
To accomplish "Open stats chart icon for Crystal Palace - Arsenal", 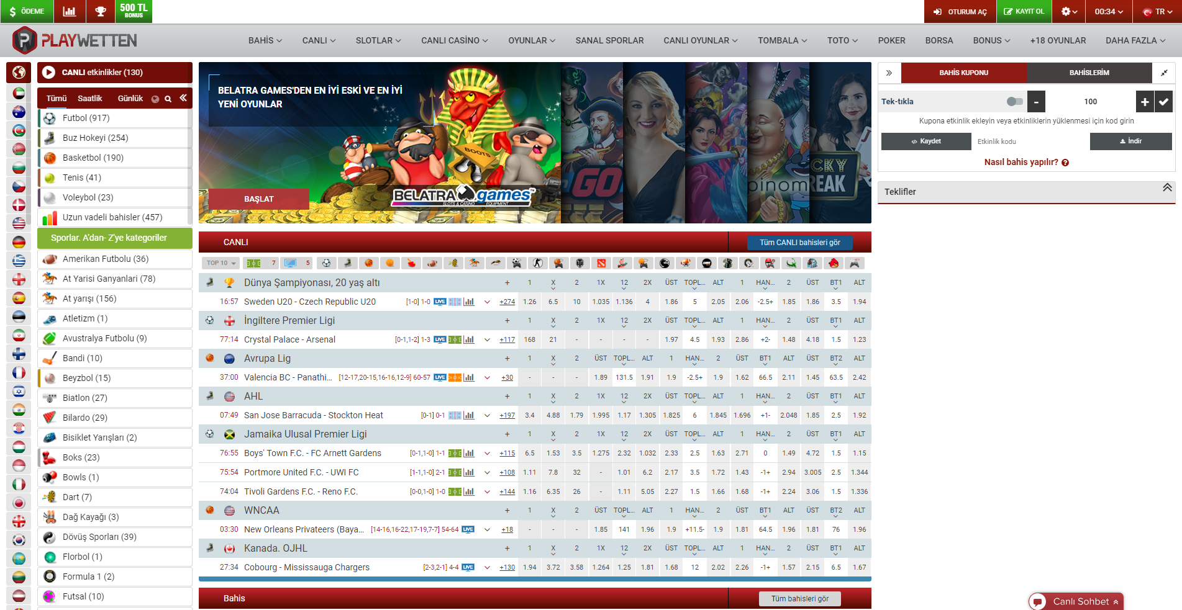I will [470, 339].
